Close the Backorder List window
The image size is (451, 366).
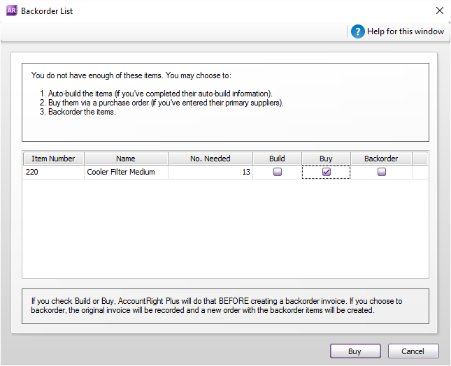pyautogui.click(x=439, y=10)
